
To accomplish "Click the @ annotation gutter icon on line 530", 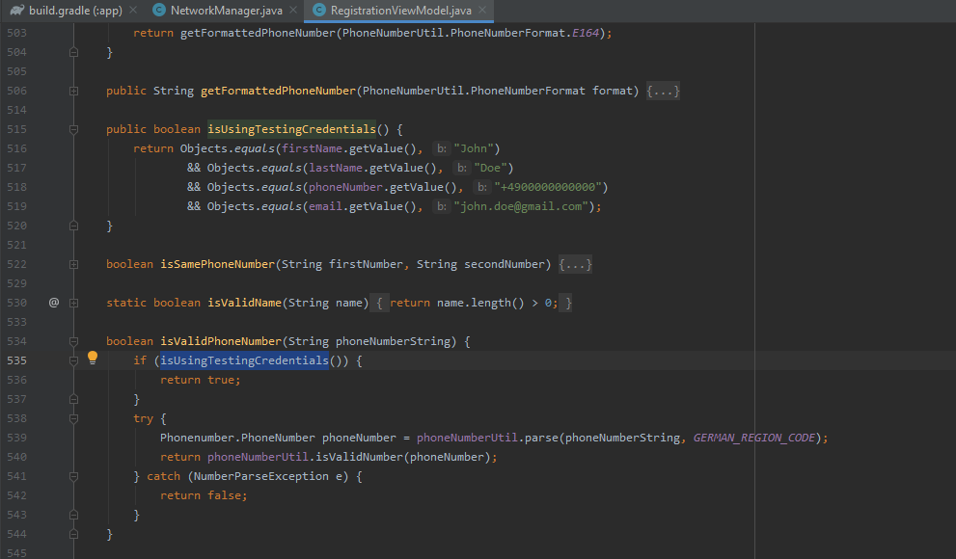I will [54, 303].
